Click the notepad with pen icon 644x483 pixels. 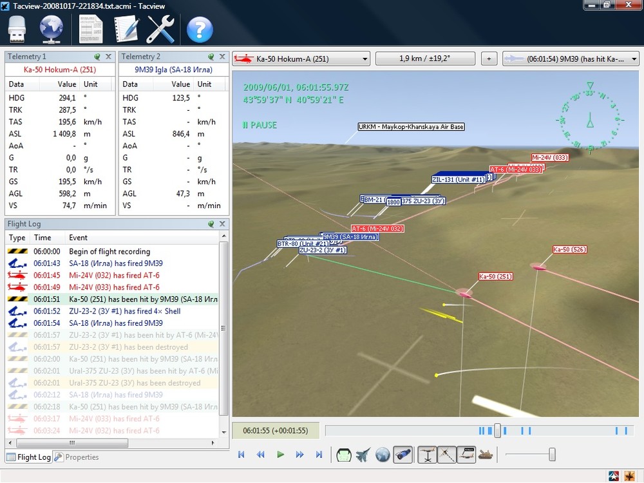coord(126,29)
